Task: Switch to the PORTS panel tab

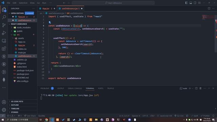Action: [100, 88]
